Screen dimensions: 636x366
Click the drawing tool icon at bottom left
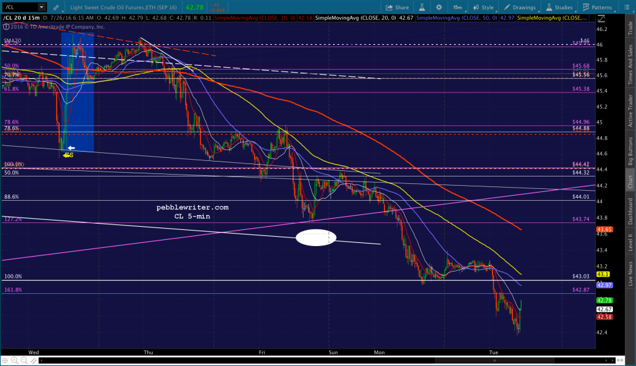[x=34, y=360]
